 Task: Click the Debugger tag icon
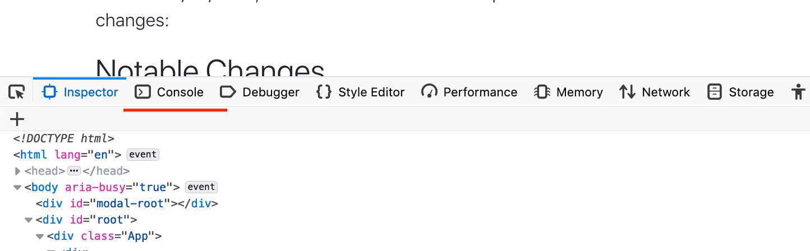(227, 92)
